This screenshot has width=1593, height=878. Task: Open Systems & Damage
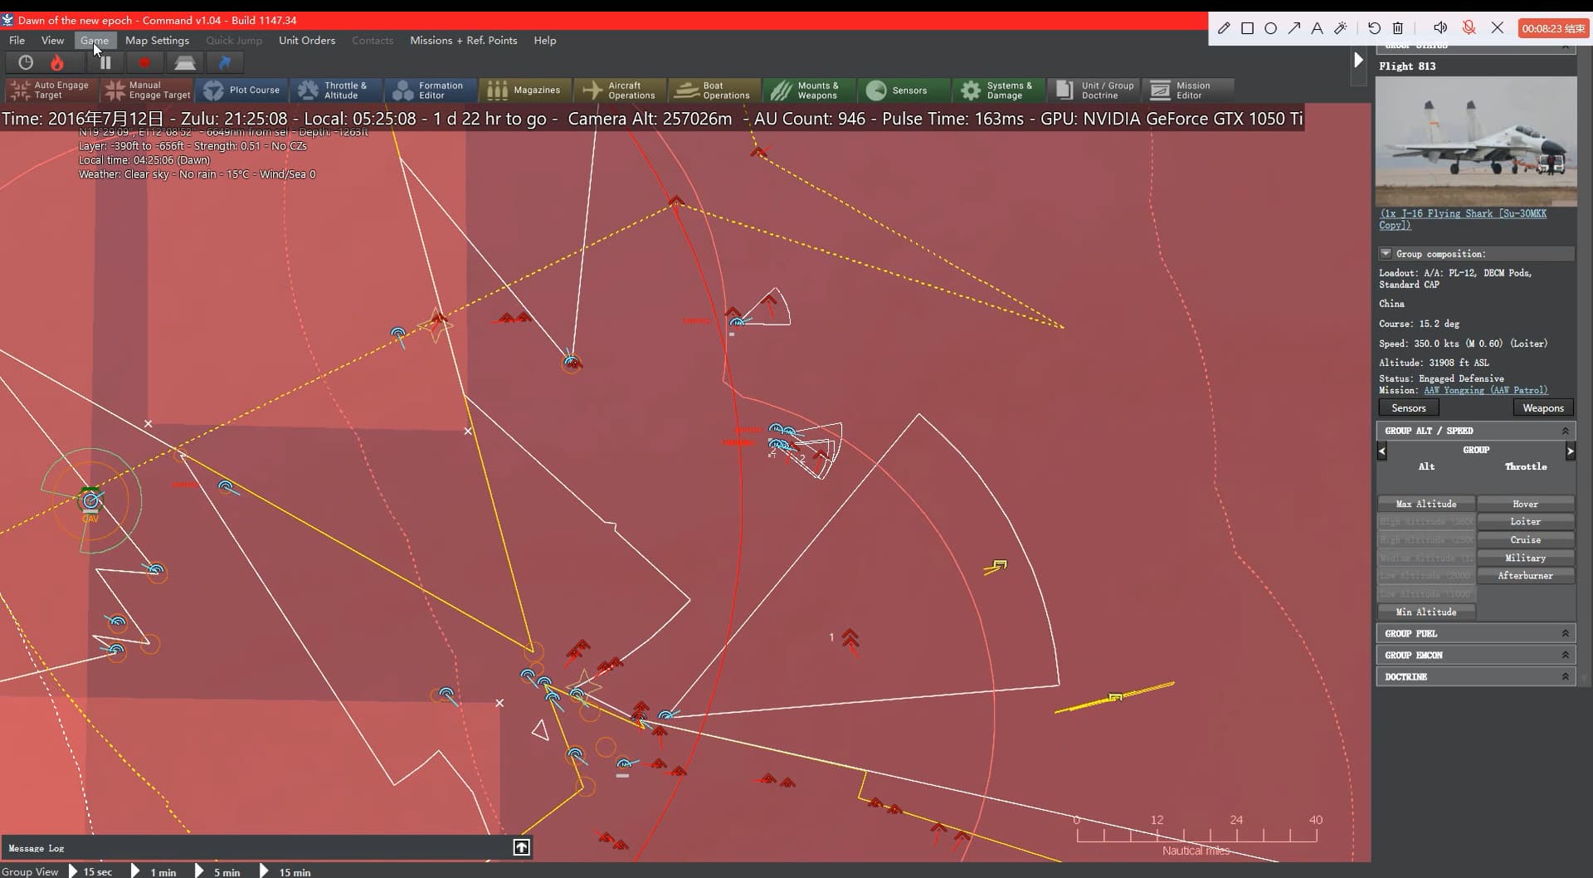click(x=998, y=90)
